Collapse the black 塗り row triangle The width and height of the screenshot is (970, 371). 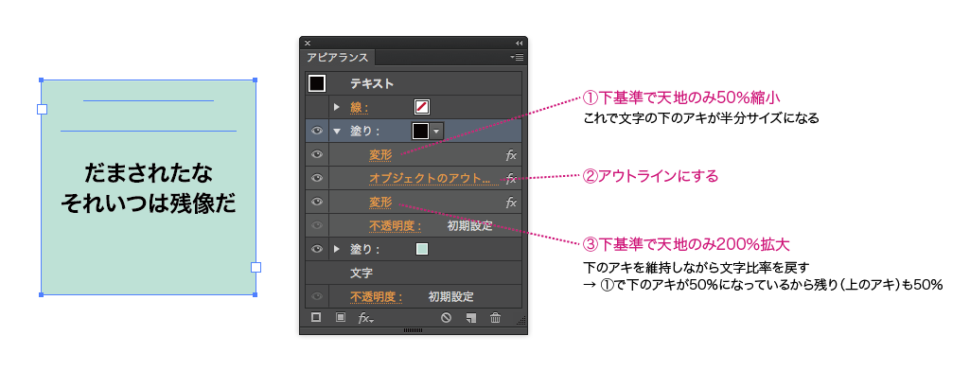pyautogui.click(x=337, y=132)
